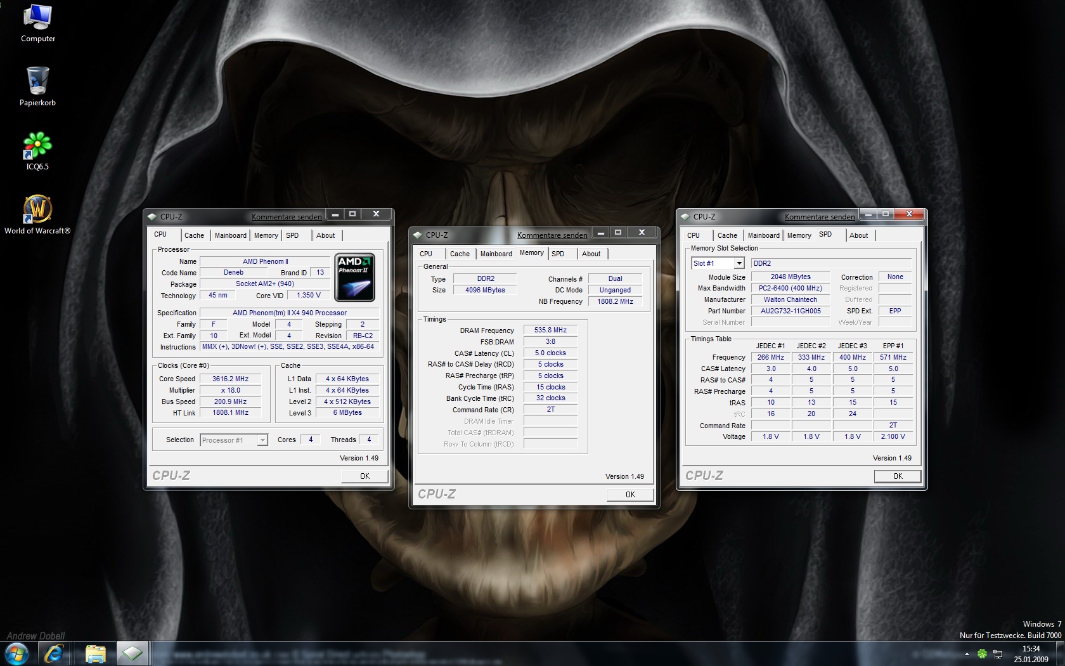Open Internet Explorer from the taskbar

click(54, 653)
